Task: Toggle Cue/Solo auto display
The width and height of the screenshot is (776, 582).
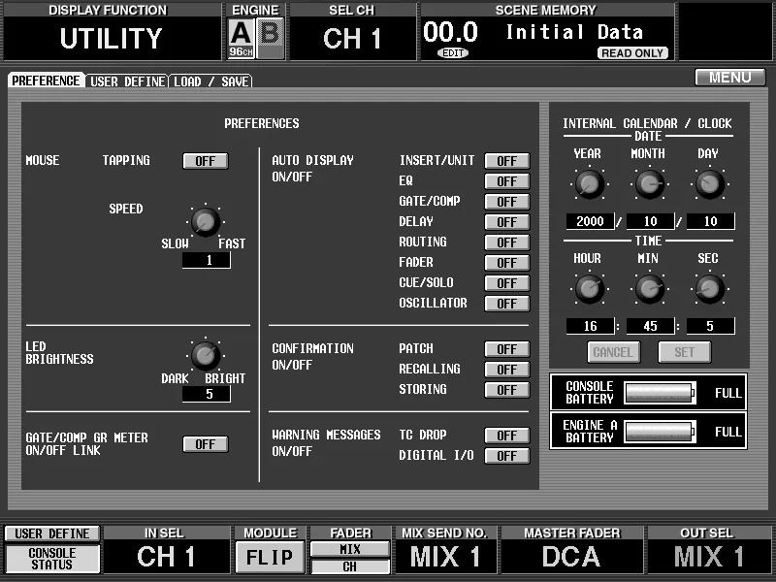Action: click(506, 282)
